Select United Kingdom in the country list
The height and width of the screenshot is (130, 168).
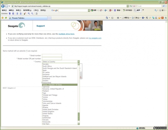pos(60,111)
